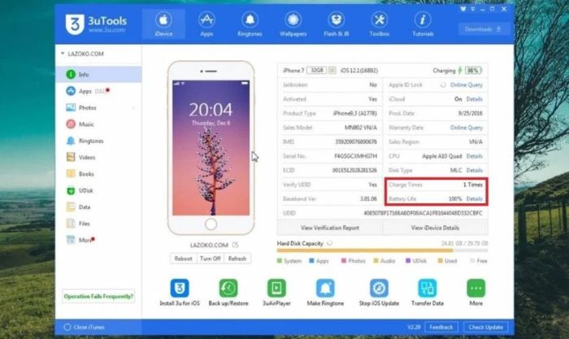Viewport: 569px width, 339px height.
Task: Switch to the Ringtones top tab
Action: (x=250, y=24)
